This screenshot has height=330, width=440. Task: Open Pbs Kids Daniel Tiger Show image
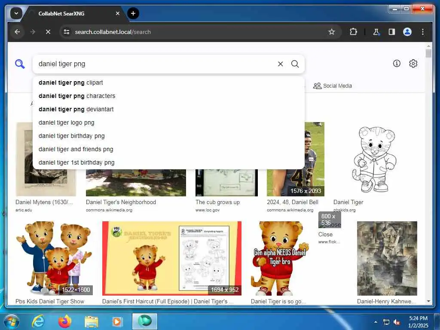tap(54, 258)
